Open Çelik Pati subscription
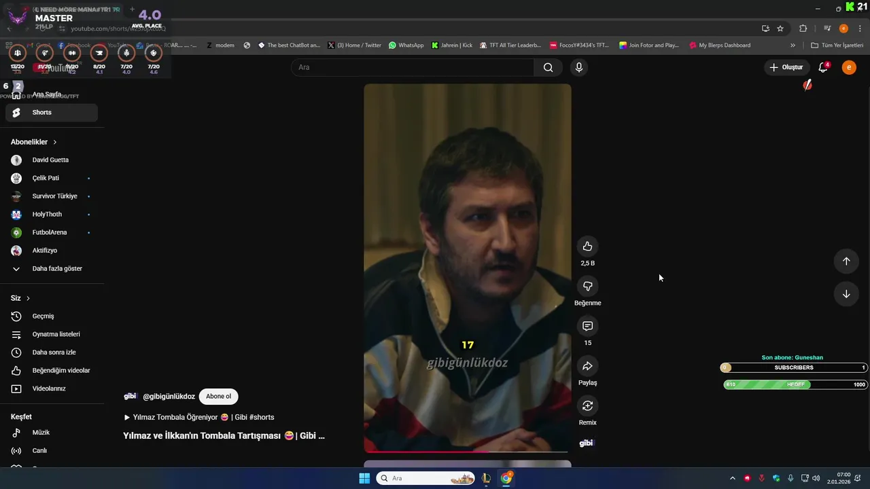 (52, 178)
